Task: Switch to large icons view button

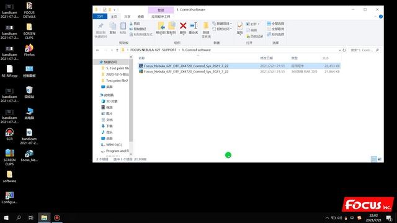Action: [380, 159]
